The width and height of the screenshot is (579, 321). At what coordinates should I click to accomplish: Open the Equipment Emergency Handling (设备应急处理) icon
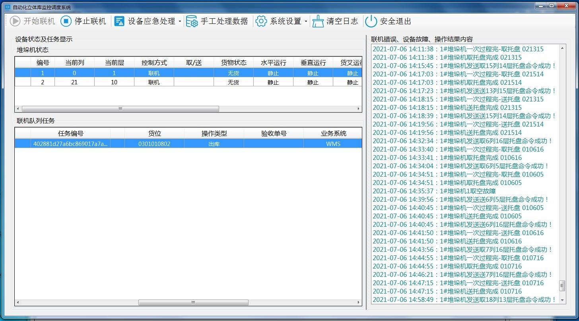tap(119, 21)
